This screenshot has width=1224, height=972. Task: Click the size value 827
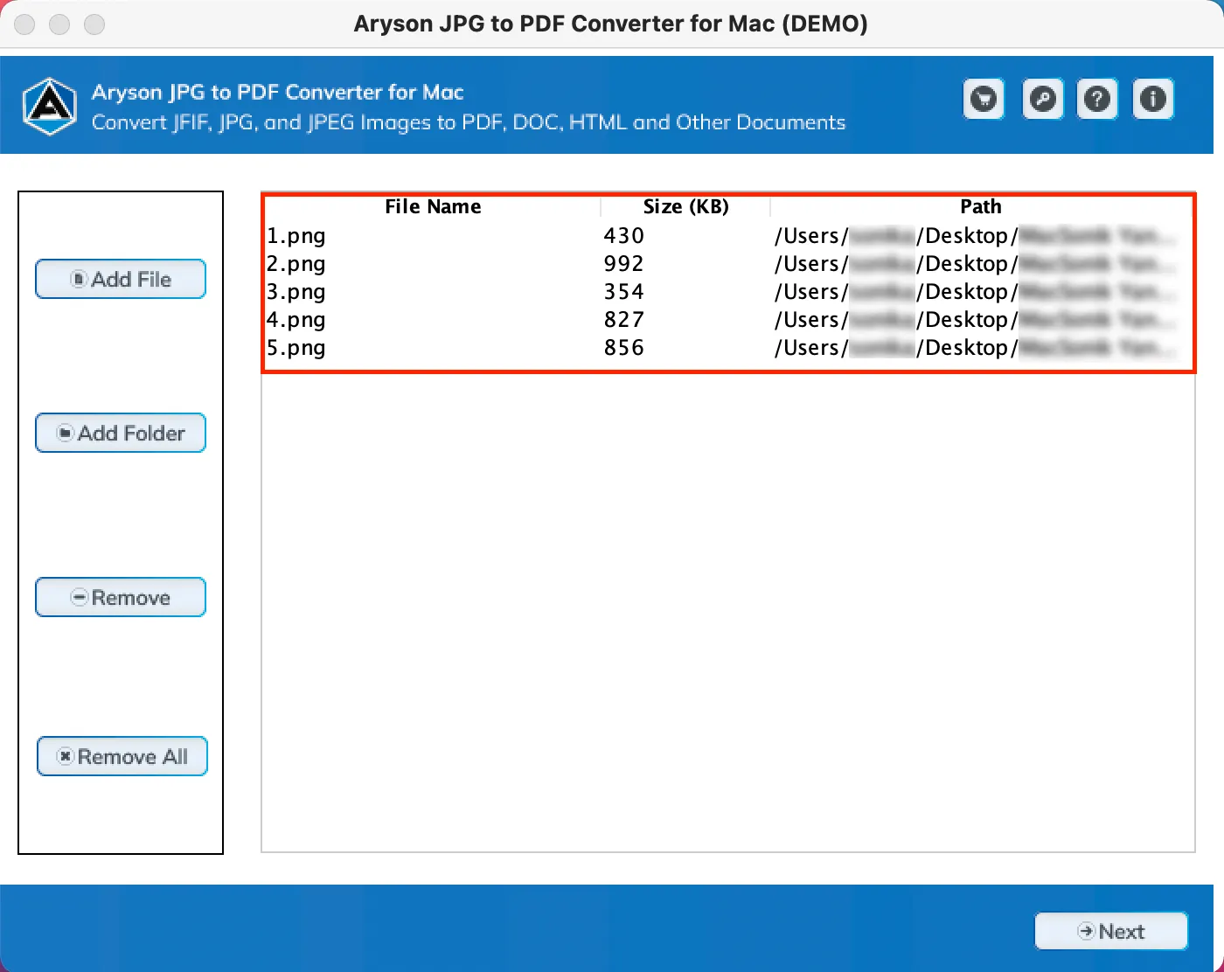click(624, 320)
